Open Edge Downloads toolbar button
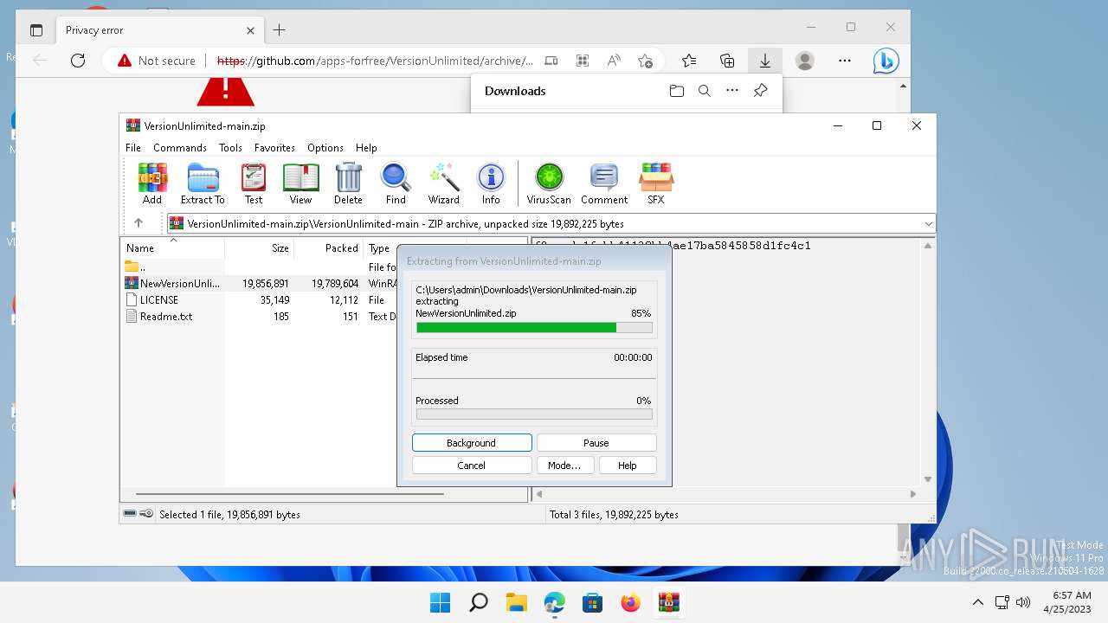This screenshot has height=623, width=1108. pyautogui.click(x=765, y=61)
